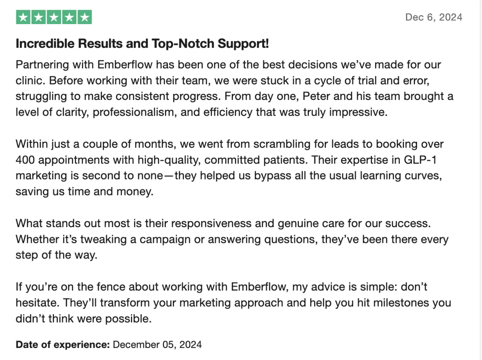Click the first green star icon

(x=23, y=17)
